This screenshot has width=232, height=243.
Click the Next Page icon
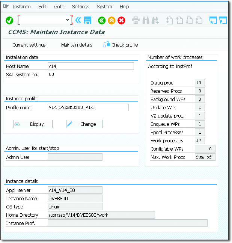click(189, 20)
